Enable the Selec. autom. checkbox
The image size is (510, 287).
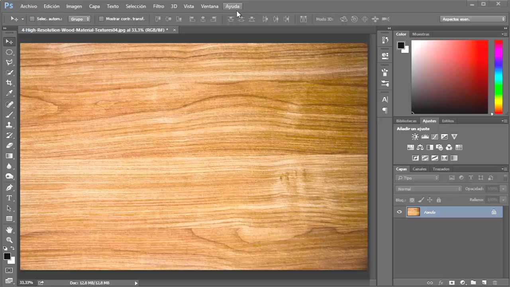point(33,19)
